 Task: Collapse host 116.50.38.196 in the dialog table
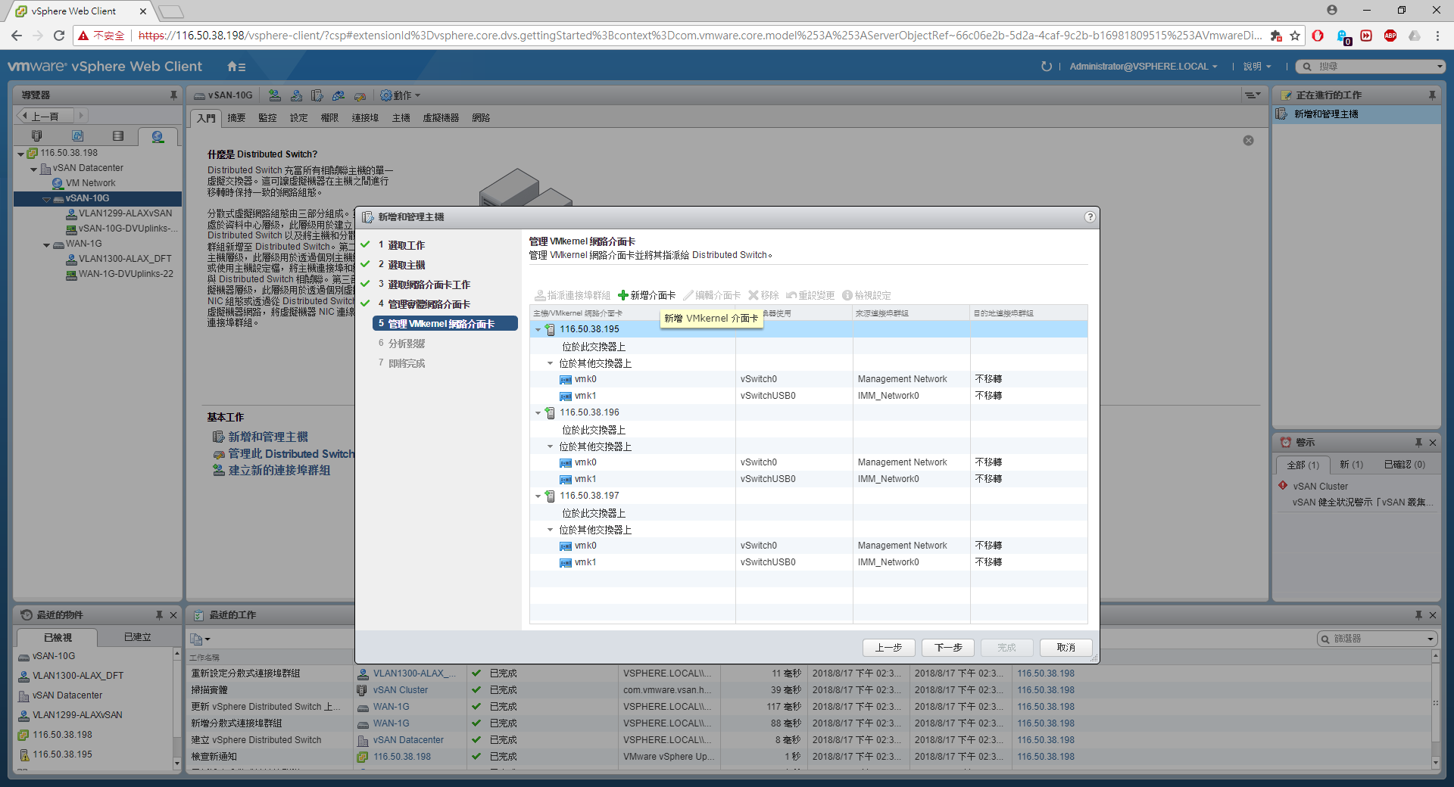(x=538, y=413)
